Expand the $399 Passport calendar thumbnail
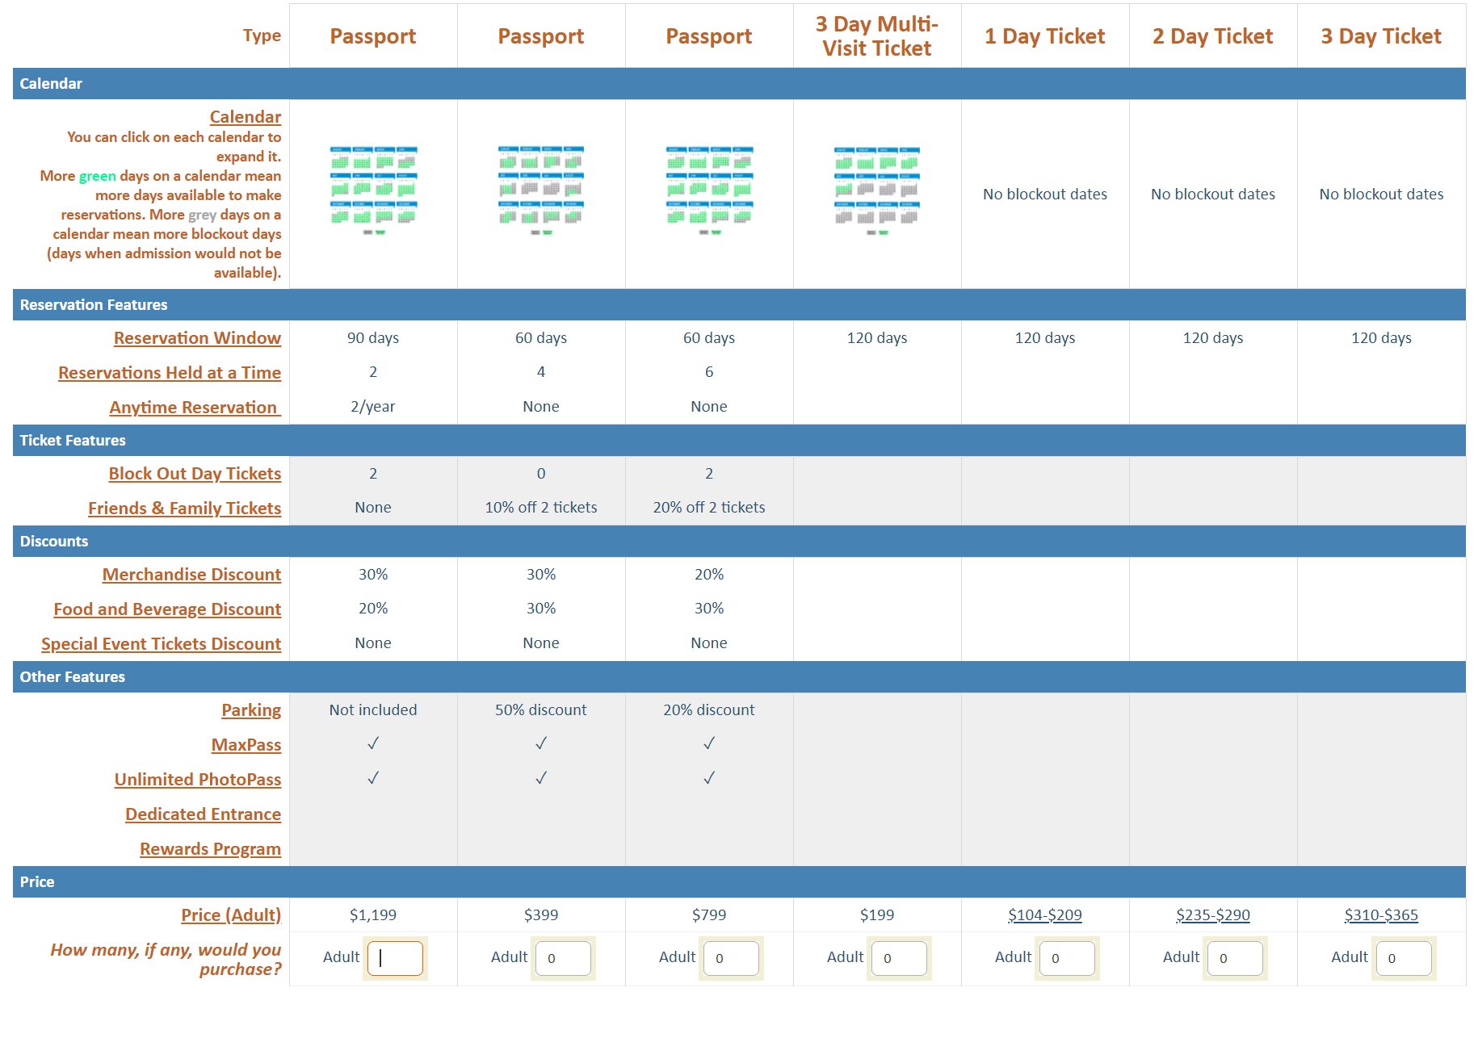 click(541, 190)
